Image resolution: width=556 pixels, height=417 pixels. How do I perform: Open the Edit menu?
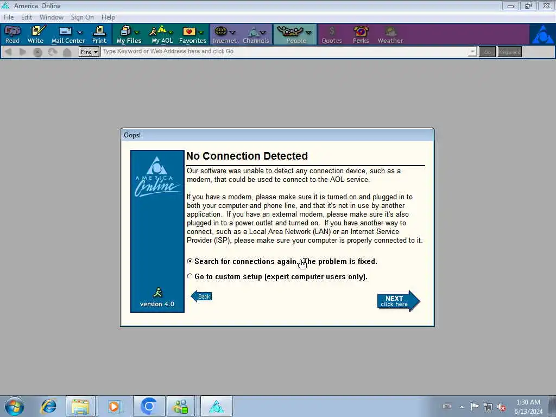[x=27, y=17]
